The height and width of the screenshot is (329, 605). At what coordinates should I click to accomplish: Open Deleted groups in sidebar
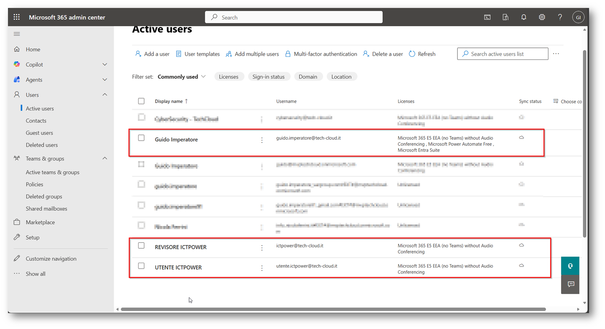tap(44, 196)
